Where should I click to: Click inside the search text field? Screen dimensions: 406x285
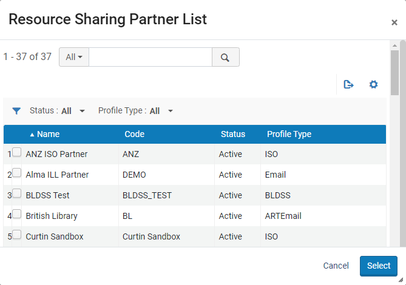point(150,57)
